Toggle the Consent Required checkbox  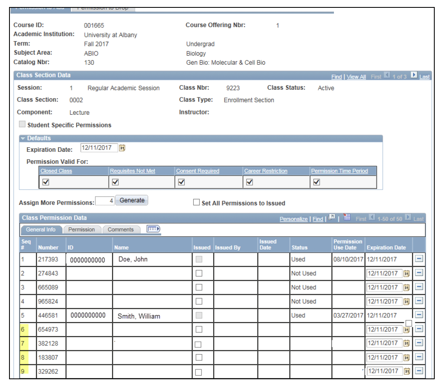click(x=181, y=182)
